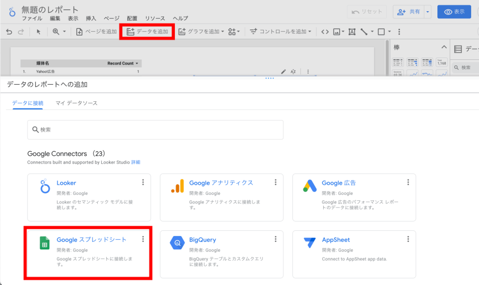Open コントロールを追加 dropdown
This screenshot has width=479, height=285.
click(281, 32)
